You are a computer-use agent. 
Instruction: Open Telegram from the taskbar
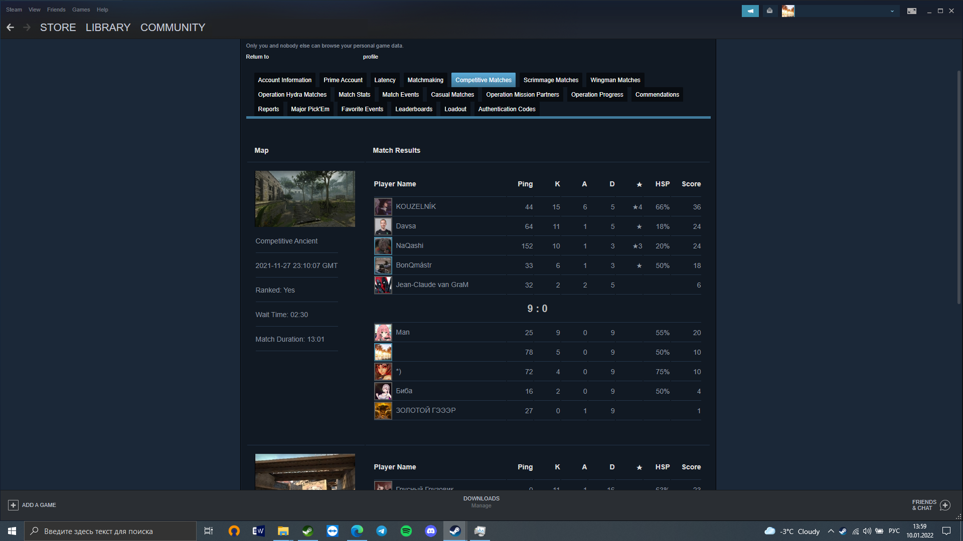tap(381, 531)
